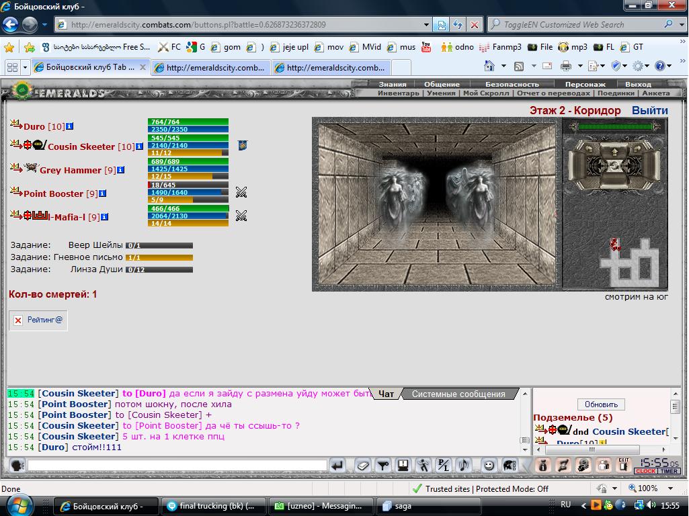Switch to Системные сообщения chat tab
Screen dimensions: 689x516
click(458, 394)
